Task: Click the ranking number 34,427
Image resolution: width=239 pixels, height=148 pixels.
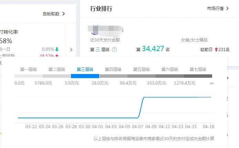Action: [x=153, y=49]
